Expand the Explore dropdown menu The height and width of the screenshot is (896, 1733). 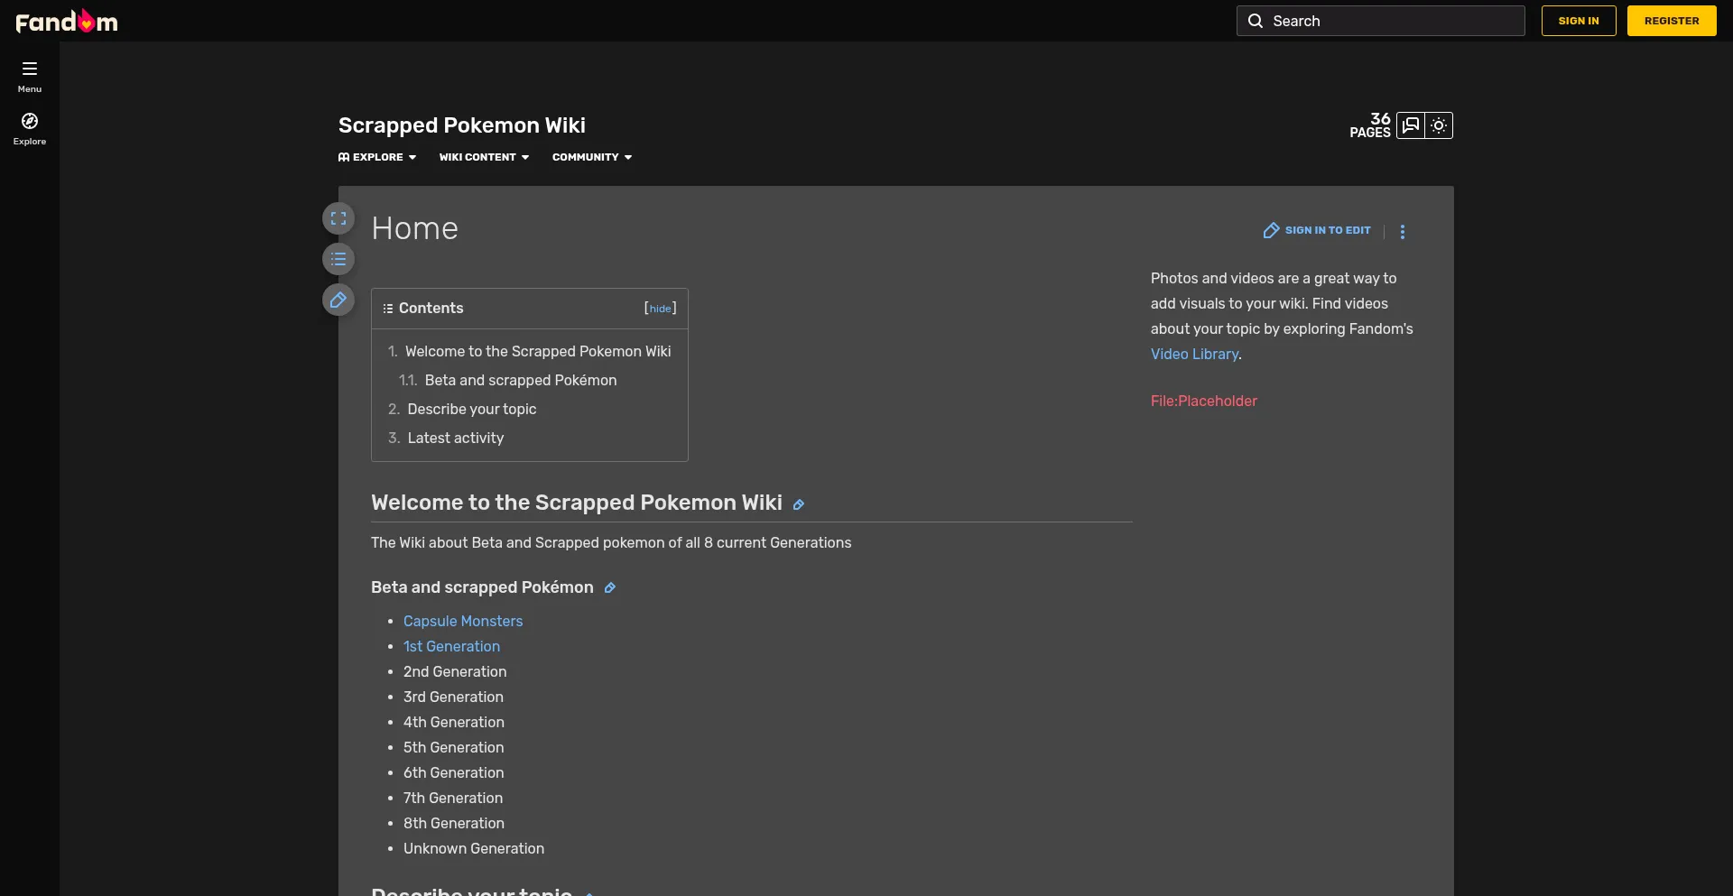(x=377, y=157)
